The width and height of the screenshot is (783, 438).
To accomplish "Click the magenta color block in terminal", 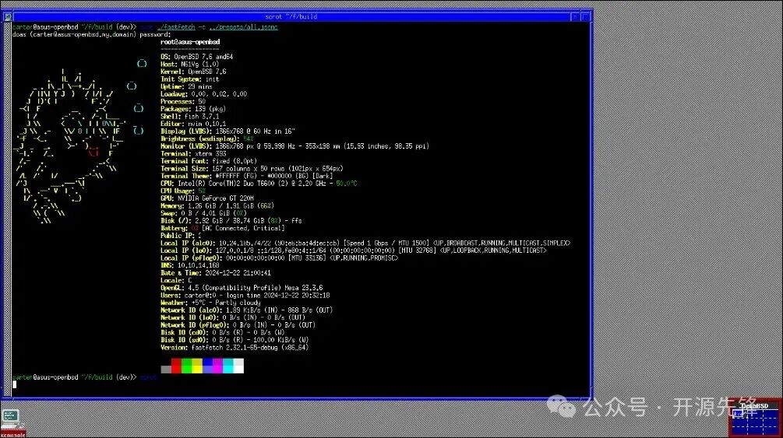I will [x=217, y=366].
